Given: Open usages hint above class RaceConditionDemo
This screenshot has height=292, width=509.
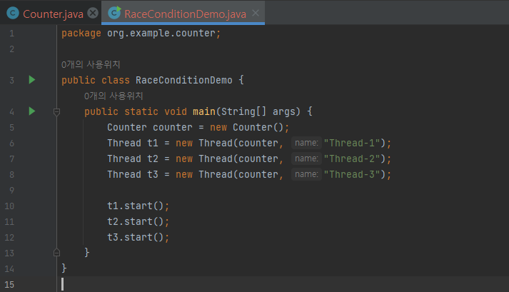Looking at the screenshot, I should [x=91, y=64].
